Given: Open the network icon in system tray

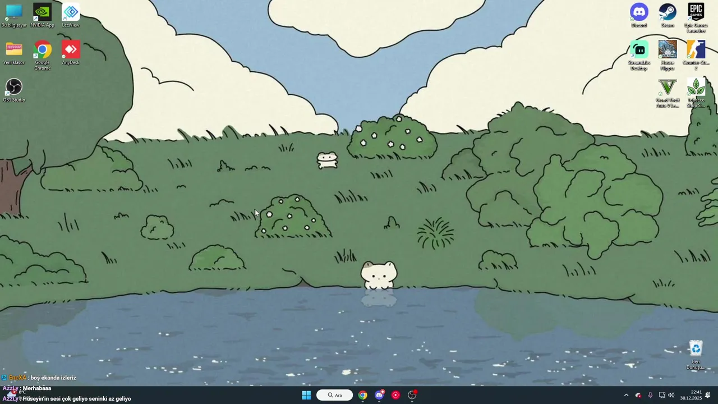Looking at the screenshot, I should click(662, 395).
